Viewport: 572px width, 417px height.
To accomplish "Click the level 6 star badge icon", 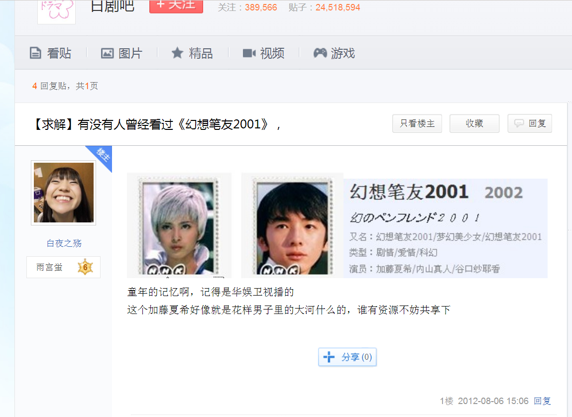I will (85, 267).
